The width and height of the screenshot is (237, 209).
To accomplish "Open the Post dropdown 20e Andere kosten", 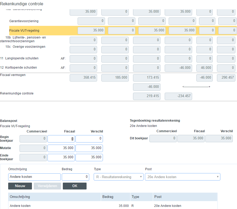I will (183, 177).
